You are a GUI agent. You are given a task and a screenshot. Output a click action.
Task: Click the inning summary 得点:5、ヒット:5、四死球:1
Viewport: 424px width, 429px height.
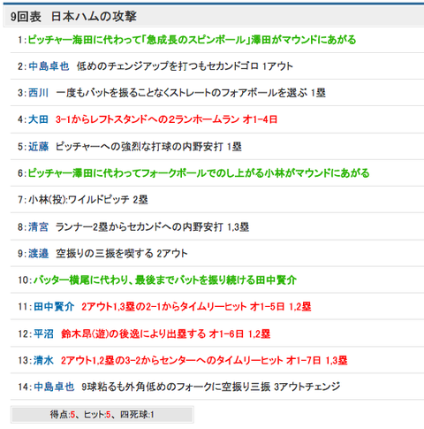pyautogui.click(x=102, y=415)
